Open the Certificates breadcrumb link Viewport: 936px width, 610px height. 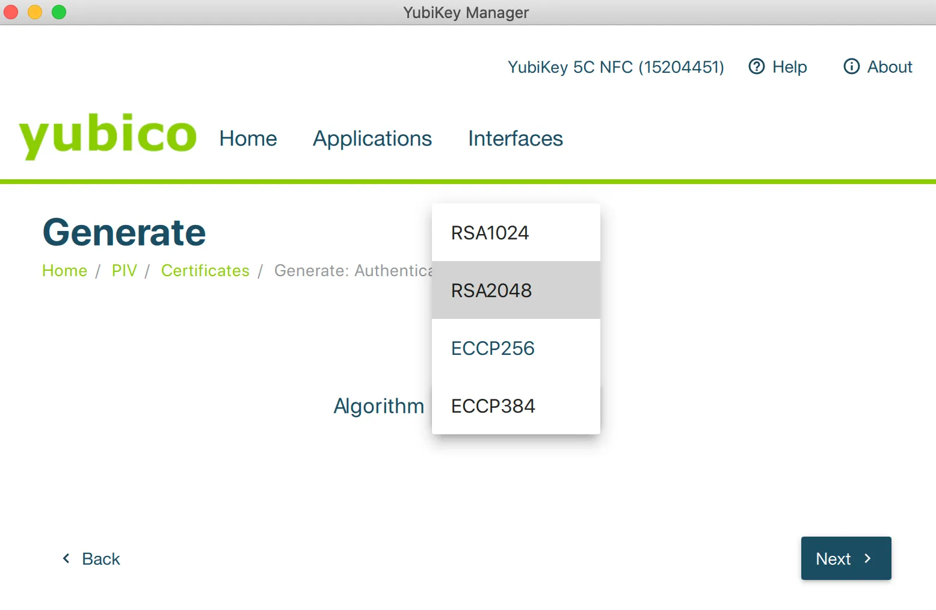tap(205, 271)
